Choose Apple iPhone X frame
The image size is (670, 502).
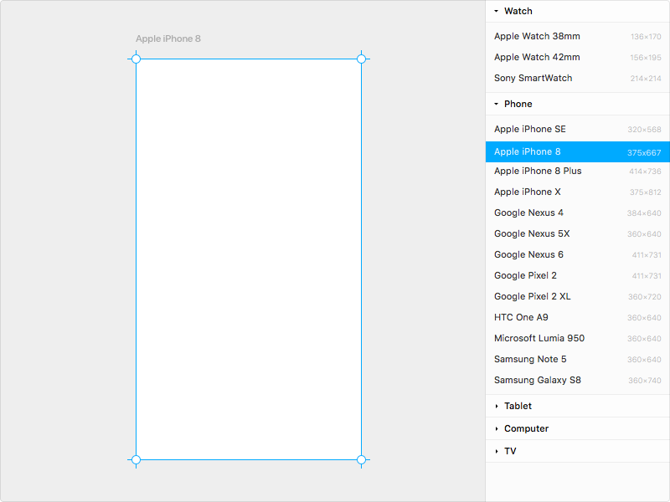[x=578, y=192]
